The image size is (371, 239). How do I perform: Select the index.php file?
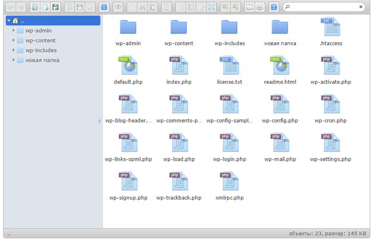click(x=179, y=65)
